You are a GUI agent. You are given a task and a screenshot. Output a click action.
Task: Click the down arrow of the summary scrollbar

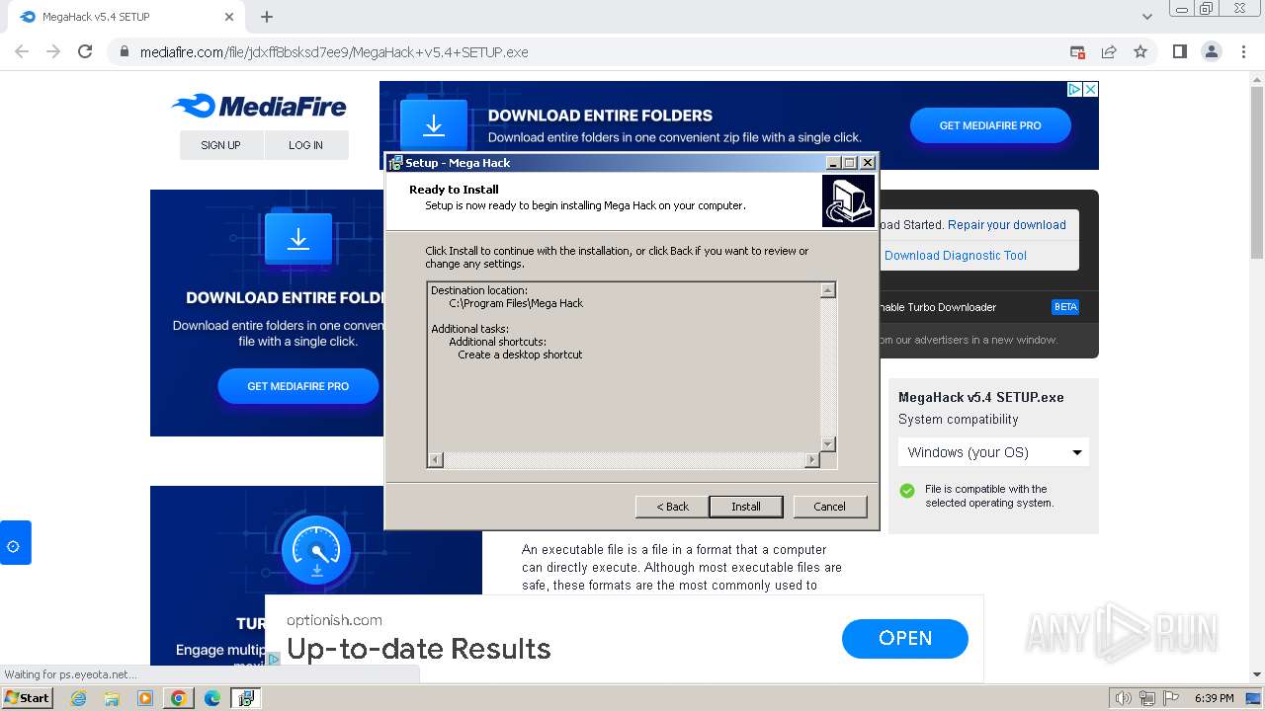(x=828, y=444)
